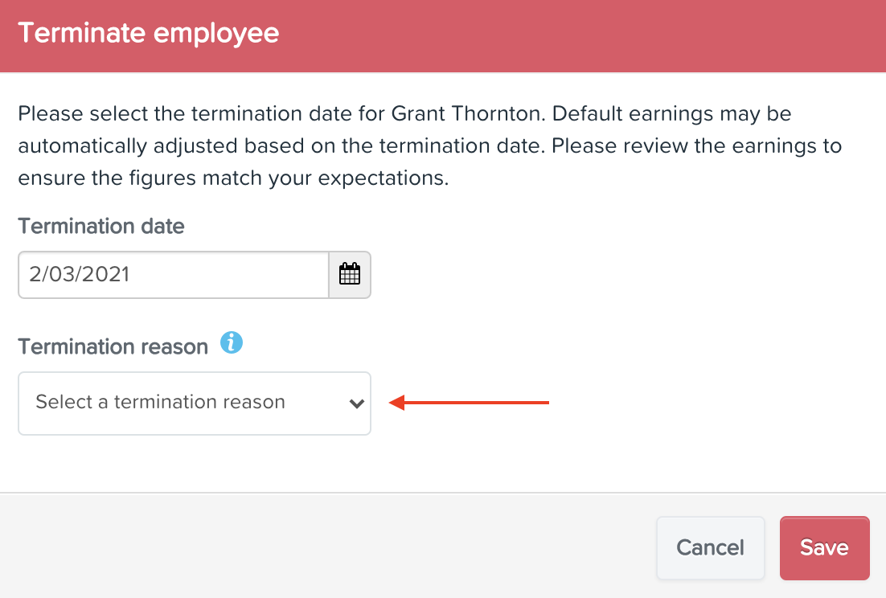886x598 pixels.
Task: Open the calendar date picker icon
Action: click(350, 274)
